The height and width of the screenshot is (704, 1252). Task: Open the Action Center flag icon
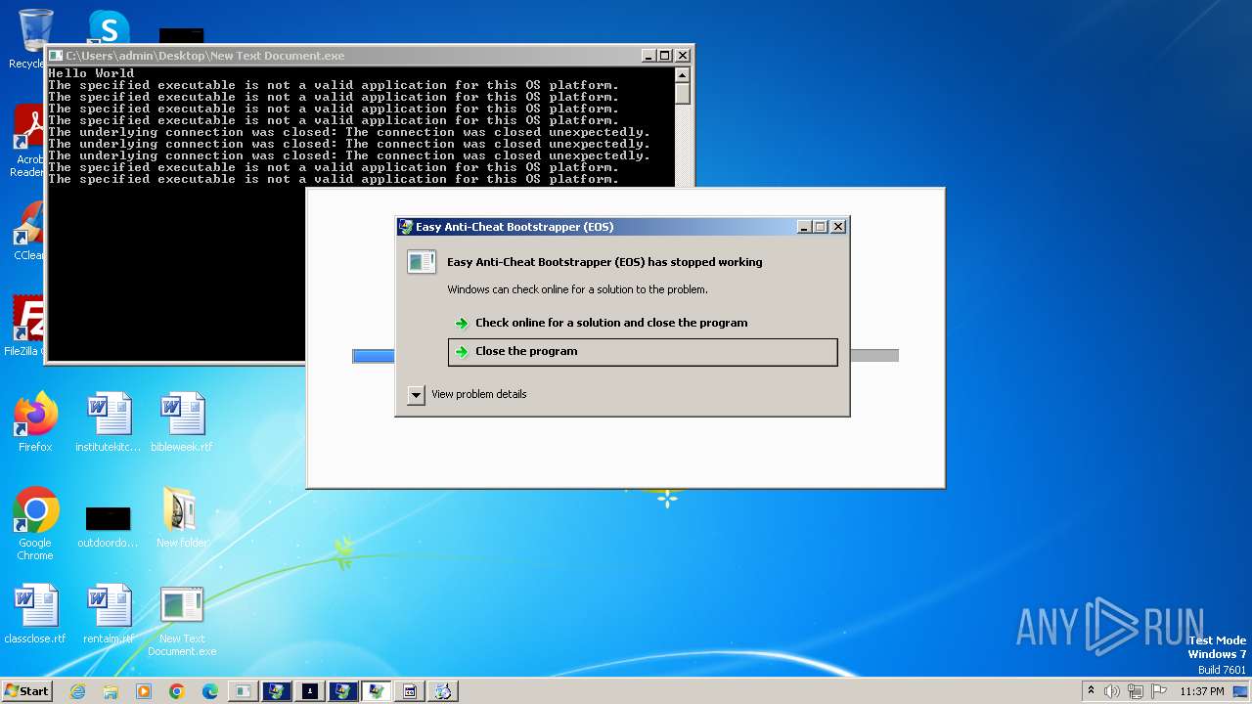point(1157,691)
